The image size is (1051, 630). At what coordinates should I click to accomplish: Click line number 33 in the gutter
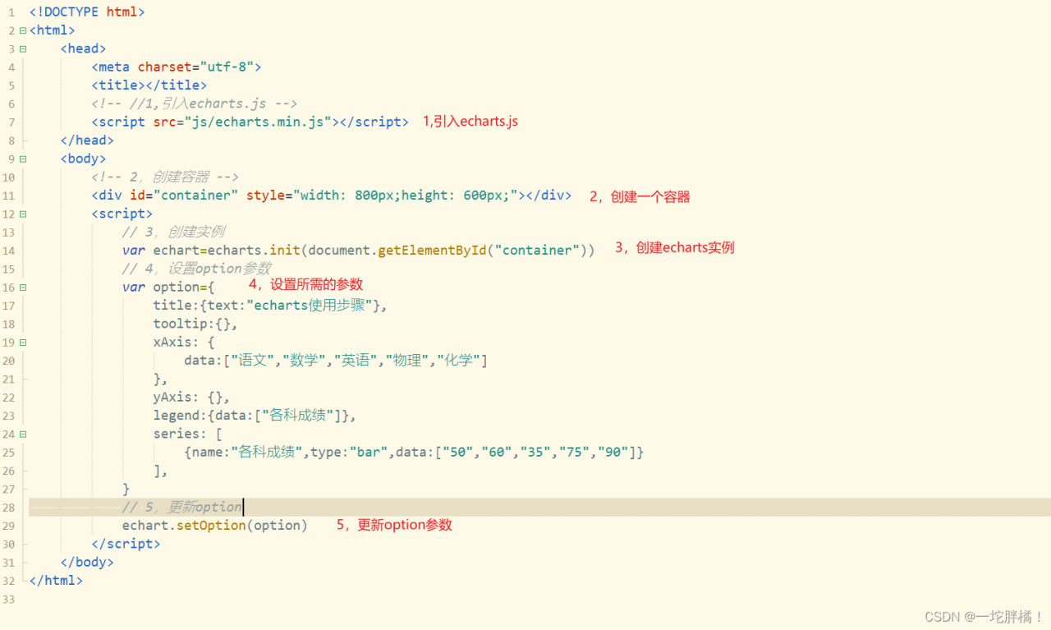tap(8, 600)
